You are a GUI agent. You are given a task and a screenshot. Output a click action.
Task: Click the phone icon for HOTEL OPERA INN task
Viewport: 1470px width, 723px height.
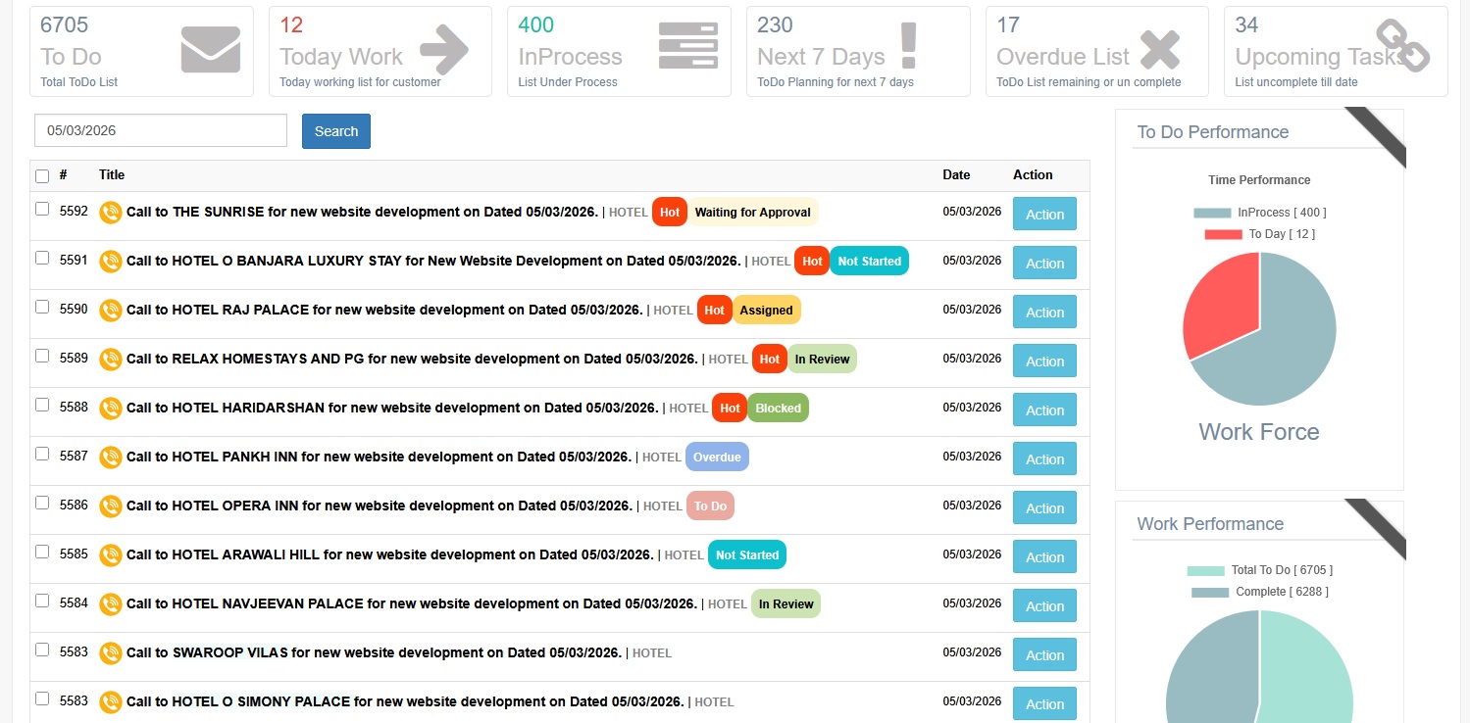[111, 506]
